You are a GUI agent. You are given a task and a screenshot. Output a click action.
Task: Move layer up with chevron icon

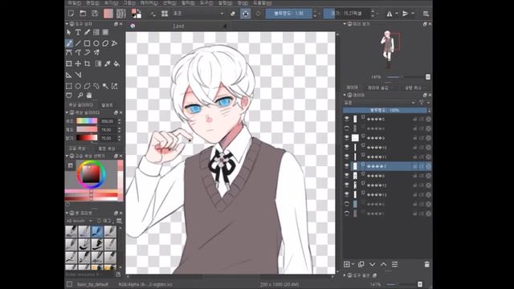coord(383,264)
